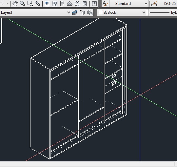Open the Text Style manager icon

[105, 4]
